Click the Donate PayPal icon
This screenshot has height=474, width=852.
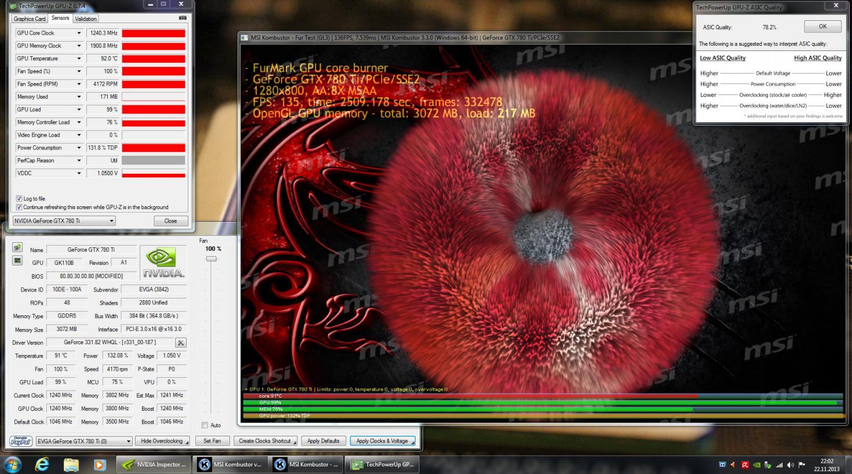(x=21, y=441)
